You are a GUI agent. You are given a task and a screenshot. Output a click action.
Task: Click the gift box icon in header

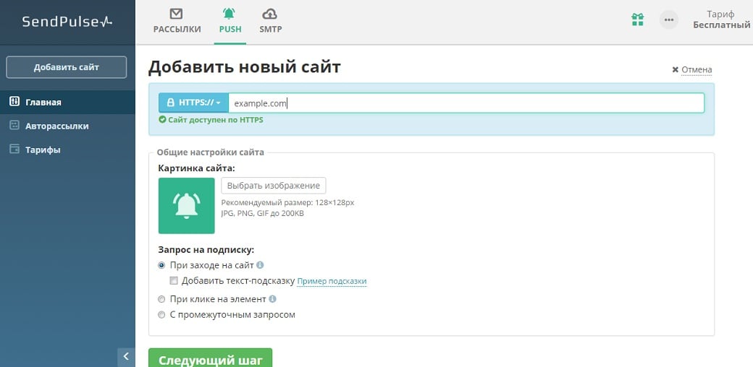tap(637, 20)
